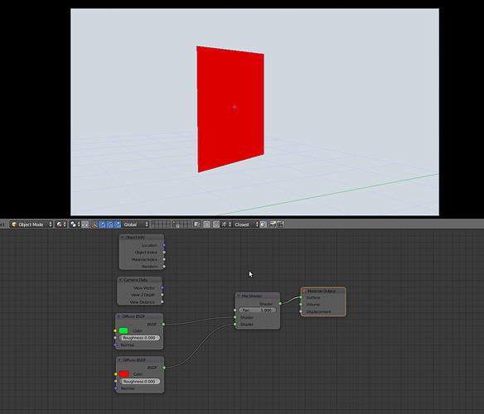Click the green color swatch in Diffuse BSDF
The height and width of the screenshot is (414, 484).
click(123, 330)
